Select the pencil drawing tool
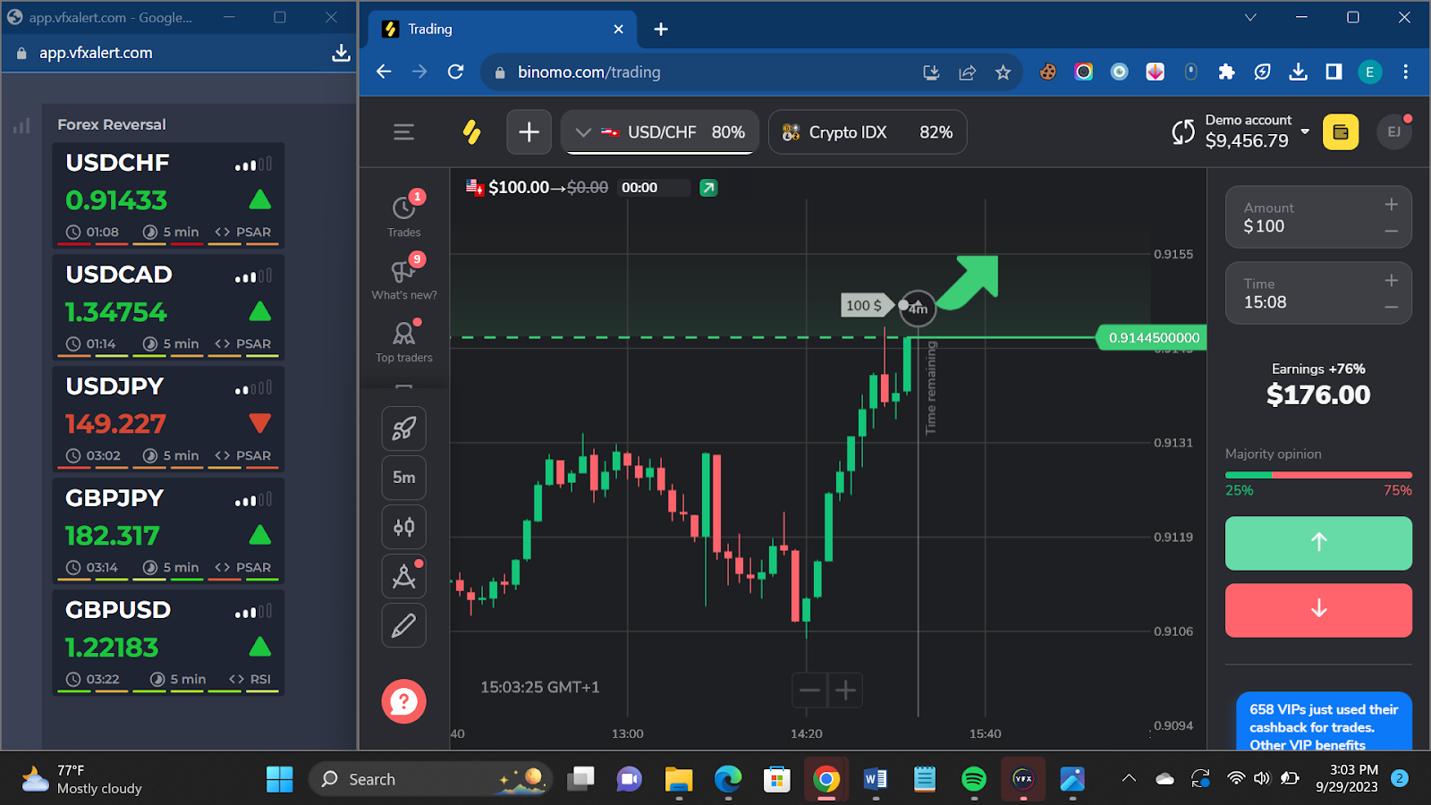 tap(404, 625)
